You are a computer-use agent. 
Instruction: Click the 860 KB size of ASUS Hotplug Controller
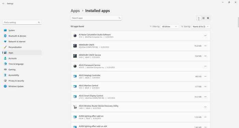(198, 77)
